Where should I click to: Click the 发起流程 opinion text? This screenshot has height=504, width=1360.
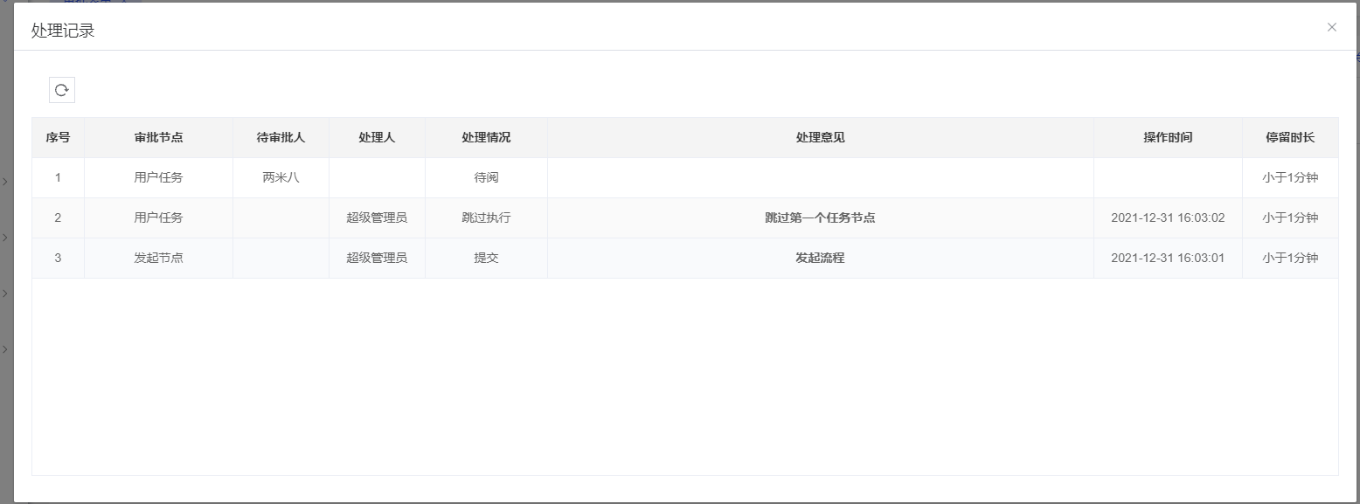[x=821, y=259]
